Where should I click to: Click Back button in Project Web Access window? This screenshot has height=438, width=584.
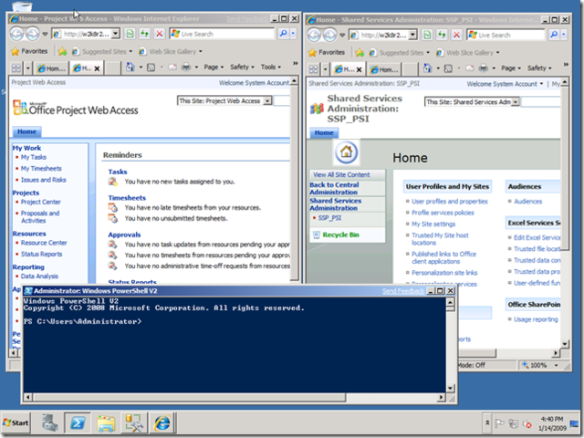coord(16,34)
